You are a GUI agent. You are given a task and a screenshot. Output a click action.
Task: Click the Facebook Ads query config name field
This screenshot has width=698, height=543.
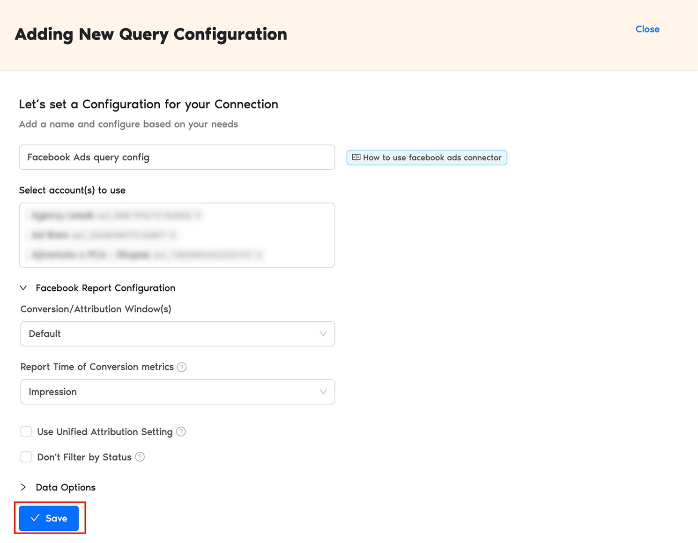tap(177, 157)
